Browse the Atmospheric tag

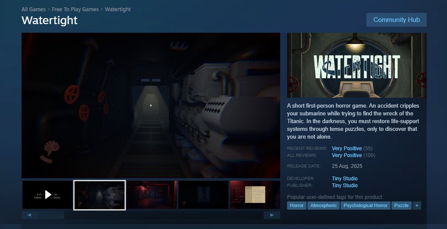click(324, 205)
